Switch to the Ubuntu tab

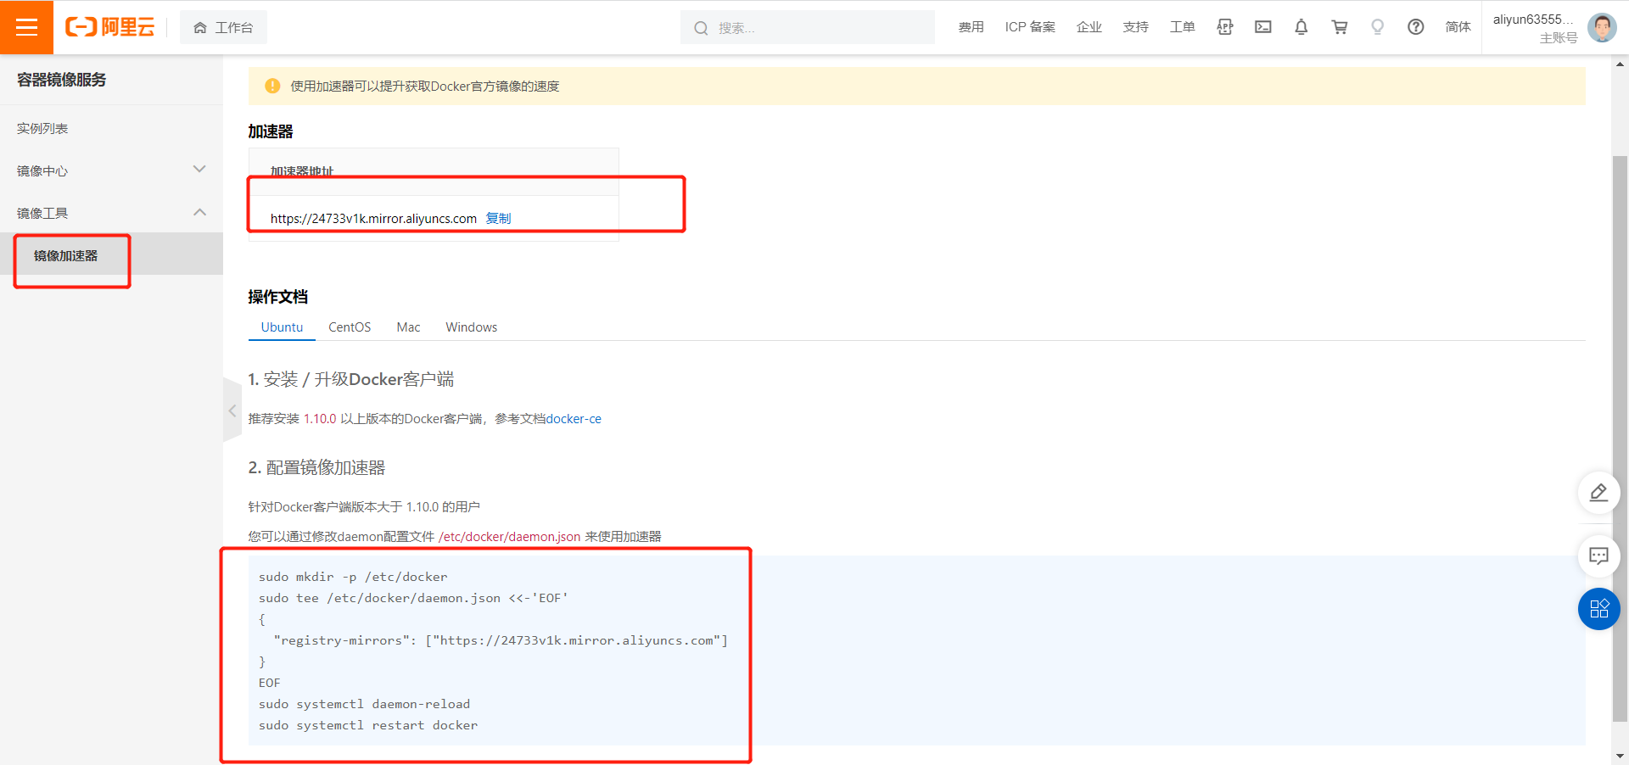pyautogui.click(x=282, y=327)
